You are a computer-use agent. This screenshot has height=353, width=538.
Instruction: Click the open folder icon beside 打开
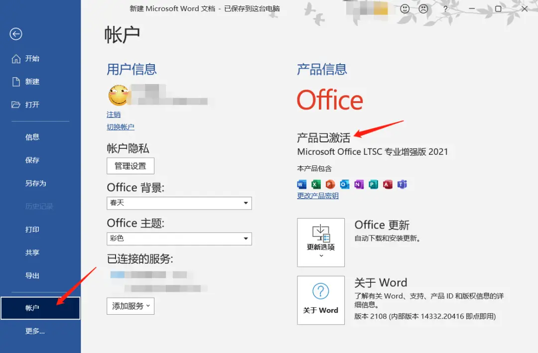click(x=16, y=105)
